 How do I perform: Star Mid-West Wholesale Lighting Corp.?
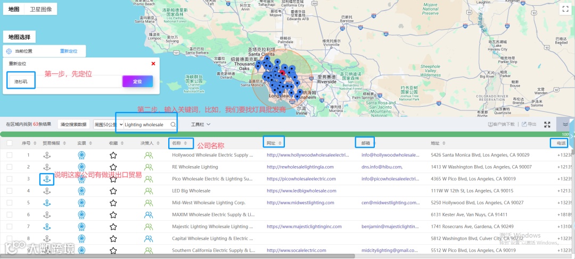(x=113, y=203)
